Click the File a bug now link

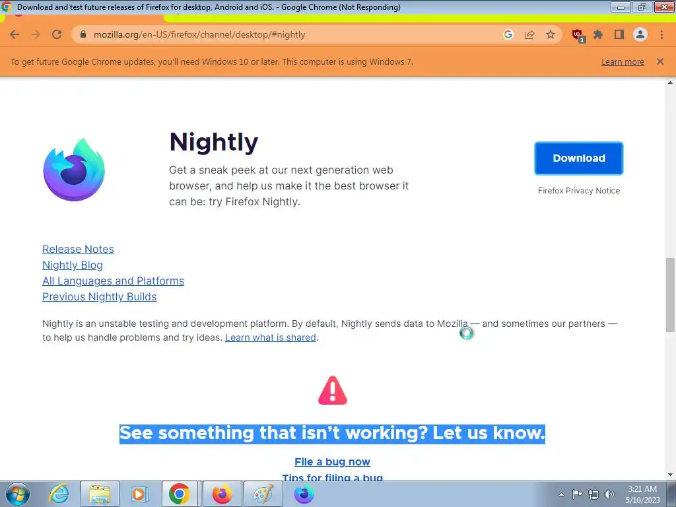pyautogui.click(x=333, y=461)
